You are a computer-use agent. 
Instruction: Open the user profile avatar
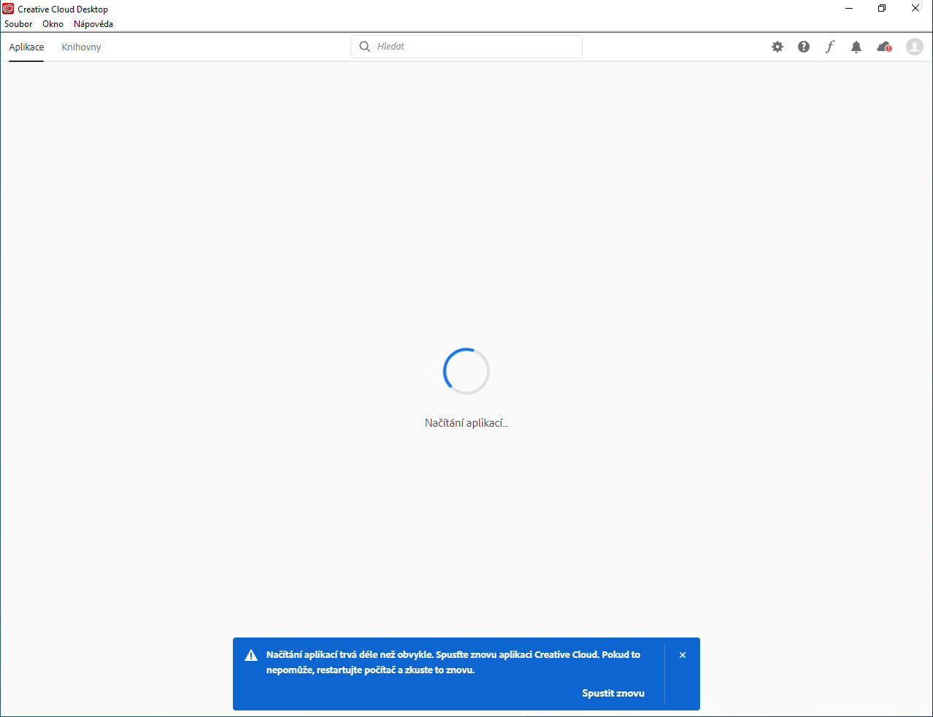915,47
